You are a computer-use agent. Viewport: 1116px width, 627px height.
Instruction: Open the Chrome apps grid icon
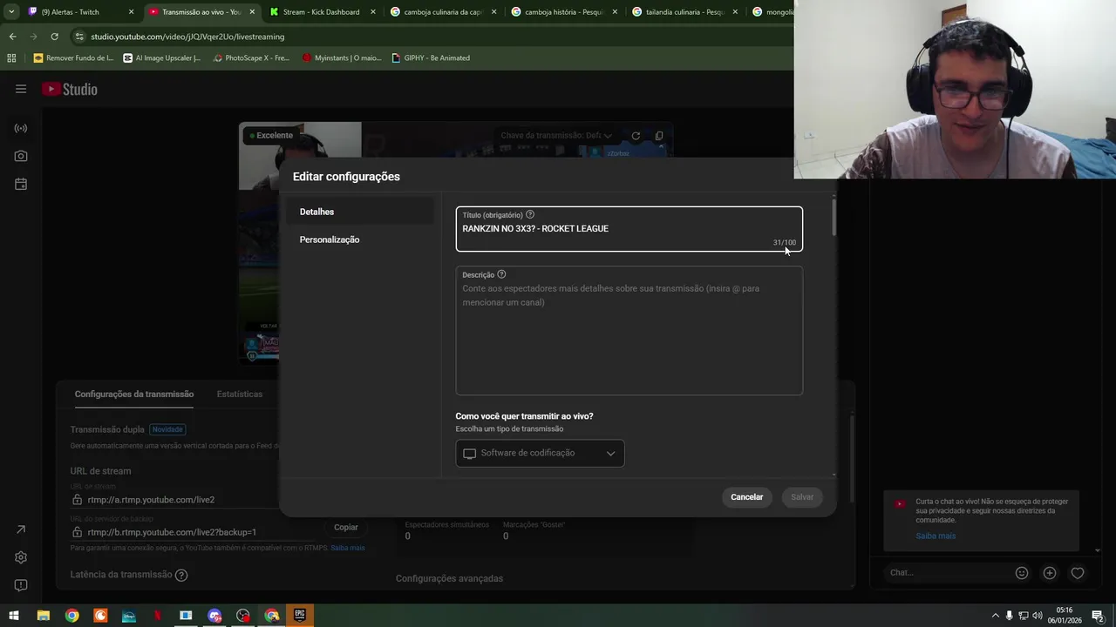11,57
